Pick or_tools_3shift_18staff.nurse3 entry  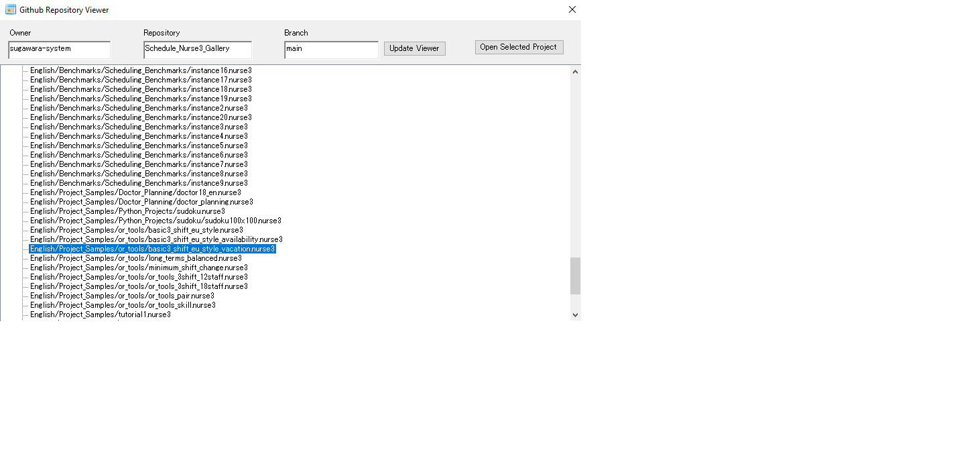(x=139, y=286)
